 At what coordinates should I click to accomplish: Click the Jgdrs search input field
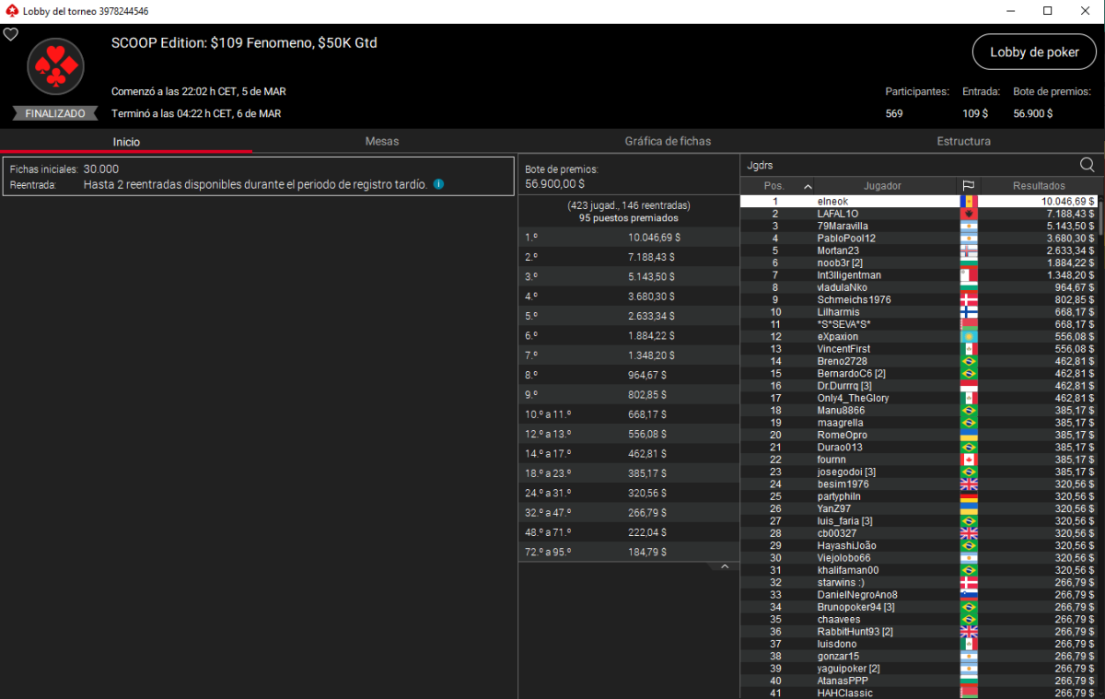coord(907,165)
